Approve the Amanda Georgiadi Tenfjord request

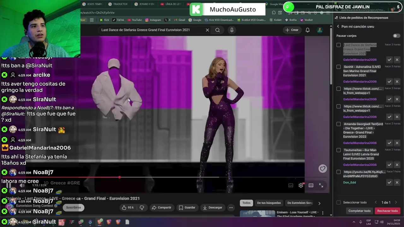click(389, 143)
